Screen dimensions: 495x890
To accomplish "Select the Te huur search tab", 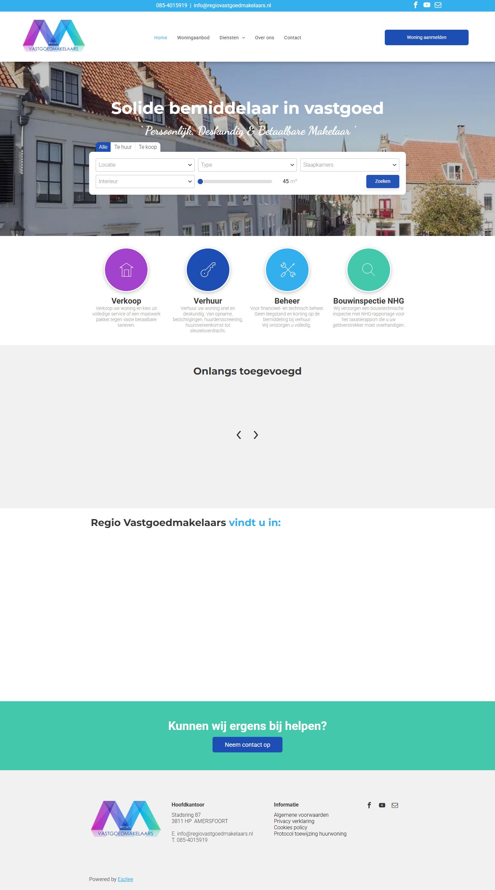I will click(123, 147).
